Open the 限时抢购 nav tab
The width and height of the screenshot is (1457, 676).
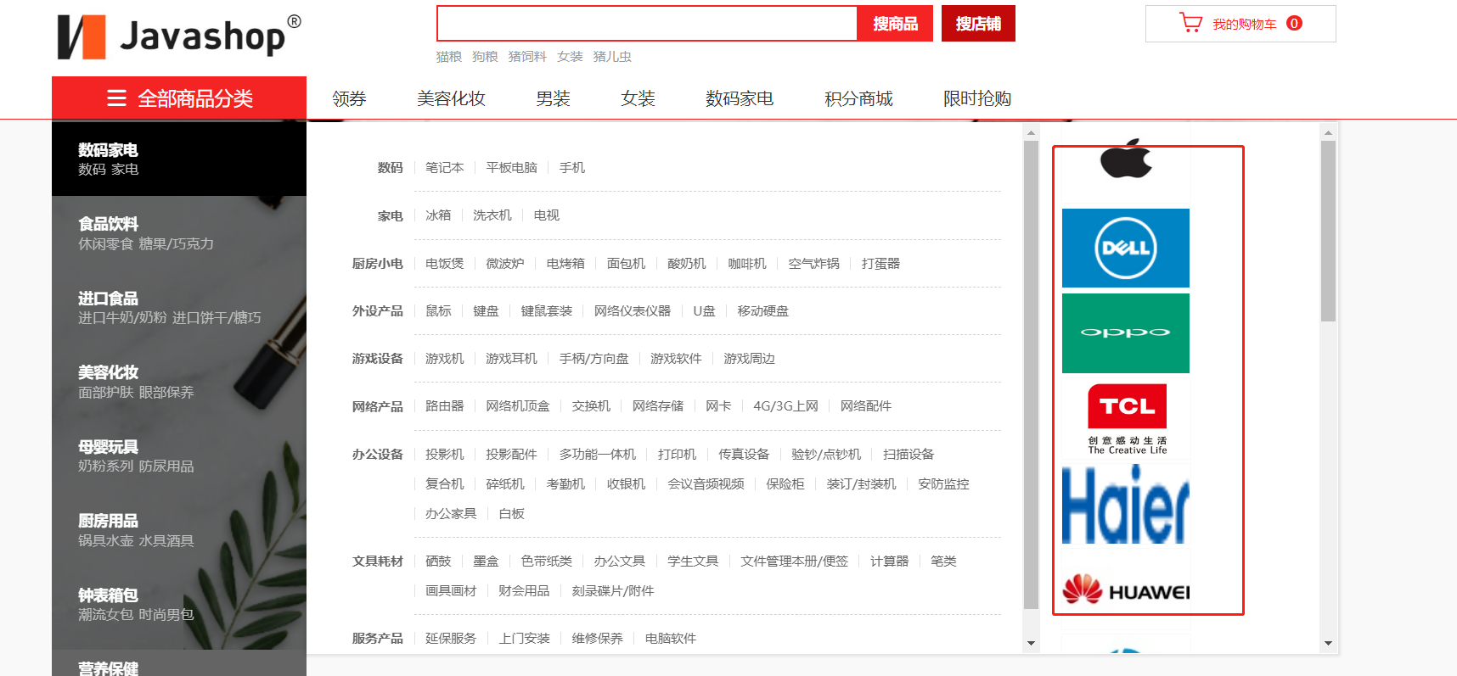pyautogui.click(x=977, y=98)
